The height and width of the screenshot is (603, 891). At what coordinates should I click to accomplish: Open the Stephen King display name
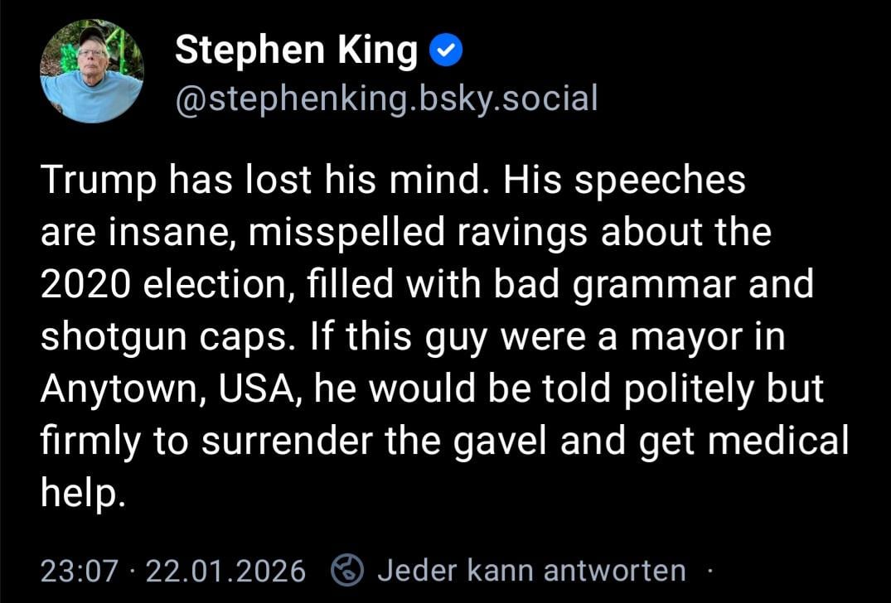297,51
